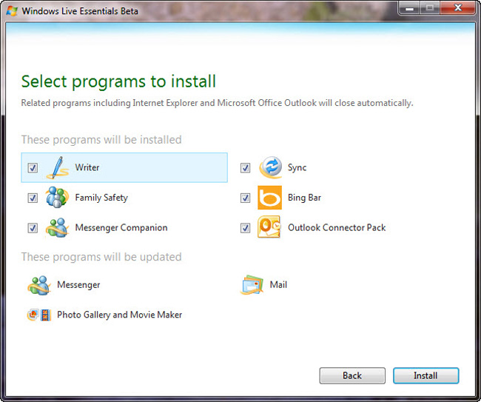This screenshot has width=481, height=402.
Task: Click the Windows Live Essentials title bar logo
Action: [x=13, y=10]
